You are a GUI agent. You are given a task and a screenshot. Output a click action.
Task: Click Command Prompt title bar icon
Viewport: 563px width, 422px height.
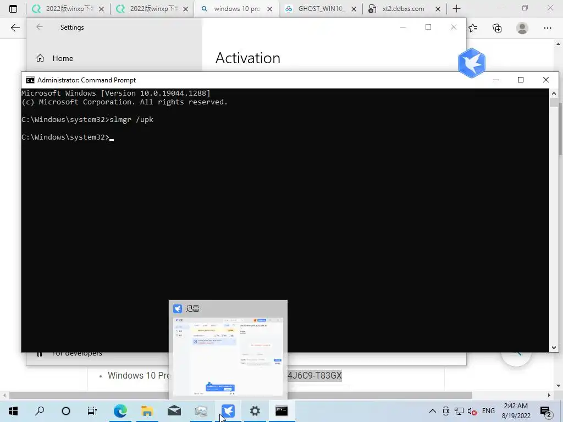(x=30, y=80)
